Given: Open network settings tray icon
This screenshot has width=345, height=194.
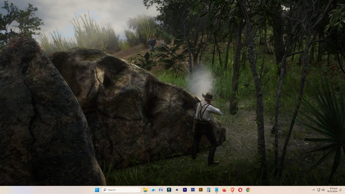Looking at the screenshot, I should click(318, 190).
